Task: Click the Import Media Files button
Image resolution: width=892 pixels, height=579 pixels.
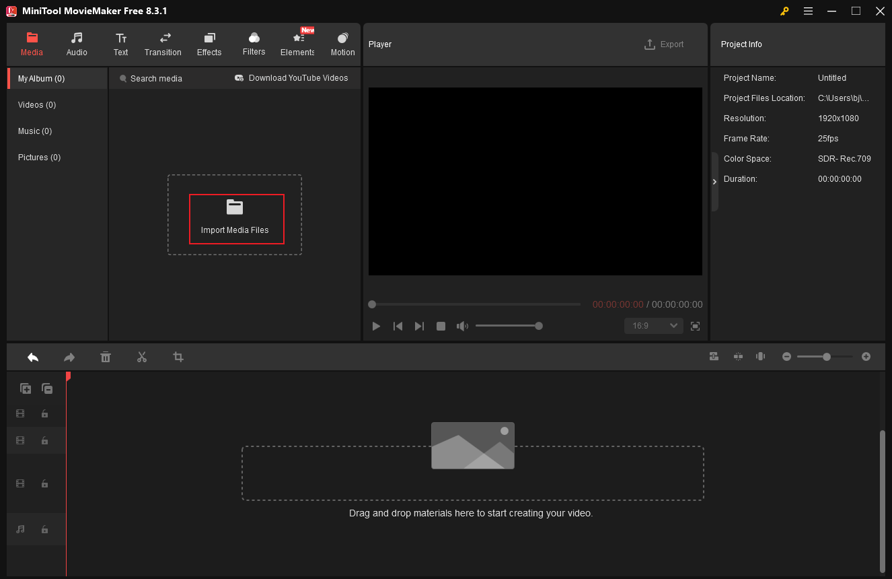Action: point(237,219)
